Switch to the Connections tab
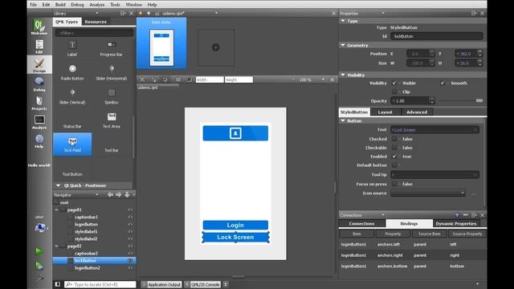 [x=362, y=223]
